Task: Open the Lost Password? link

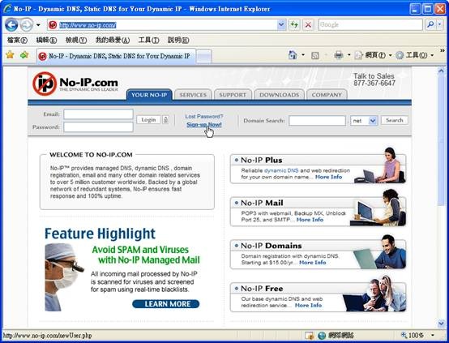Action: coord(204,116)
